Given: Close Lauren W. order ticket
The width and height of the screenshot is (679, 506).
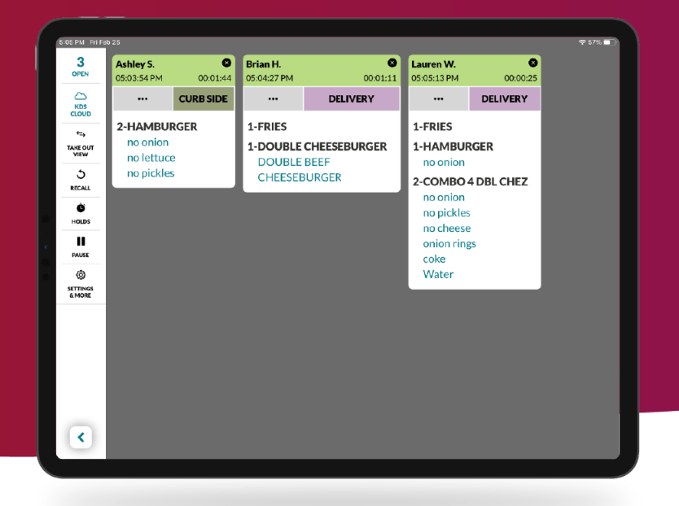Looking at the screenshot, I should tap(533, 63).
